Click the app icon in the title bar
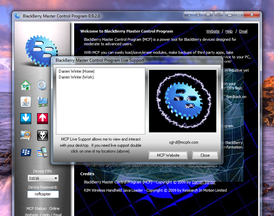The height and width of the screenshot is (216, 274). (x=17, y=16)
